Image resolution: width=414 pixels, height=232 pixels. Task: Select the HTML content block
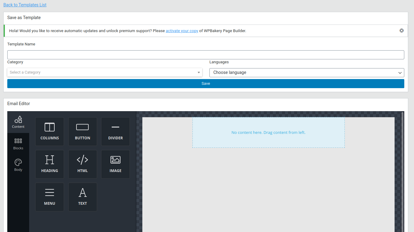pyautogui.click(x=83, y=164)
